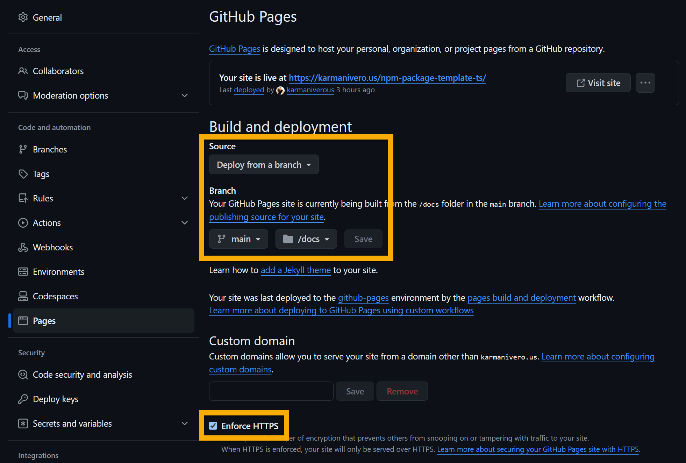Click the Webhooks icon

tap(23, 247)
